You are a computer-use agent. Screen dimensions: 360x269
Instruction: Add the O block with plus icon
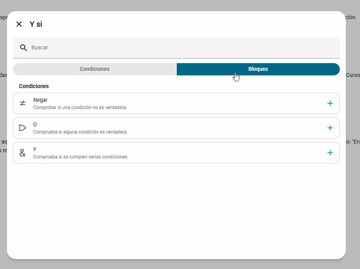coord(330,128)
